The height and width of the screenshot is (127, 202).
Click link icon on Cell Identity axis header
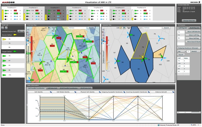(x=51, y=92)
